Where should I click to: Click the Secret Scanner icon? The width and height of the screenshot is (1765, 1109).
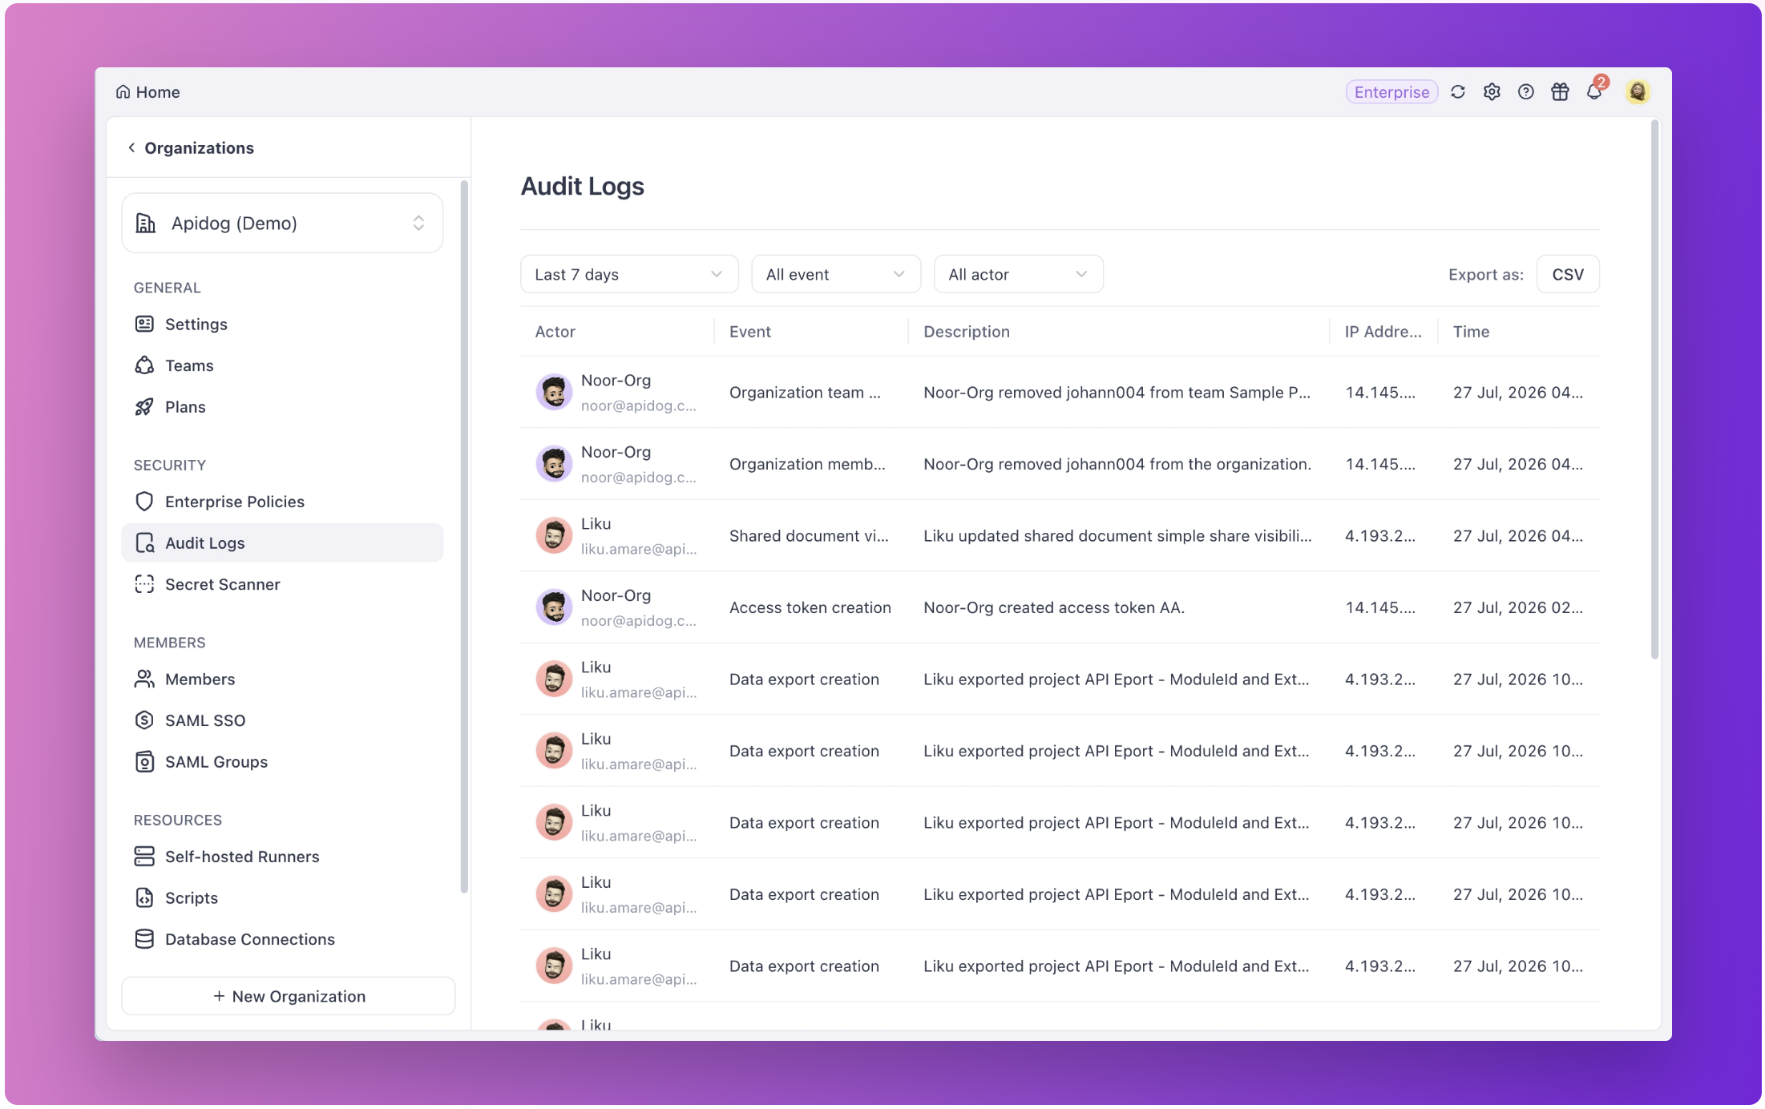(x=144, y=584)
